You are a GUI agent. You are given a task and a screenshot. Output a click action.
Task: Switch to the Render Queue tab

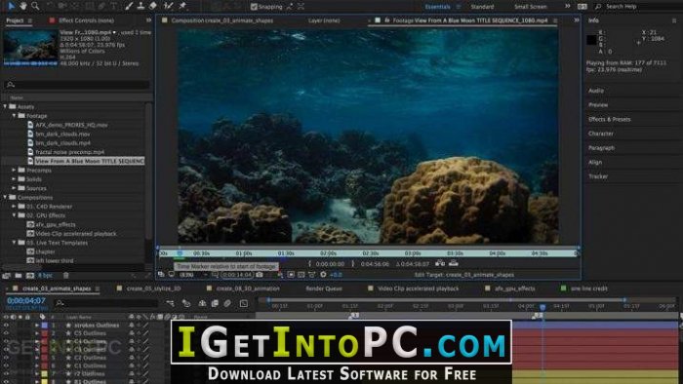[x=324, y=288]
